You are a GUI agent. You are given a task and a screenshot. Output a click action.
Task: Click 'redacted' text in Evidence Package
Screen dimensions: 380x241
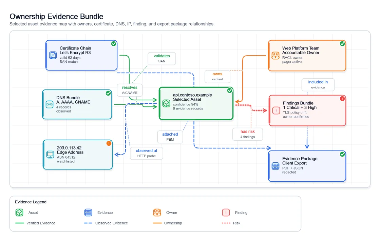tap(289, 172)
